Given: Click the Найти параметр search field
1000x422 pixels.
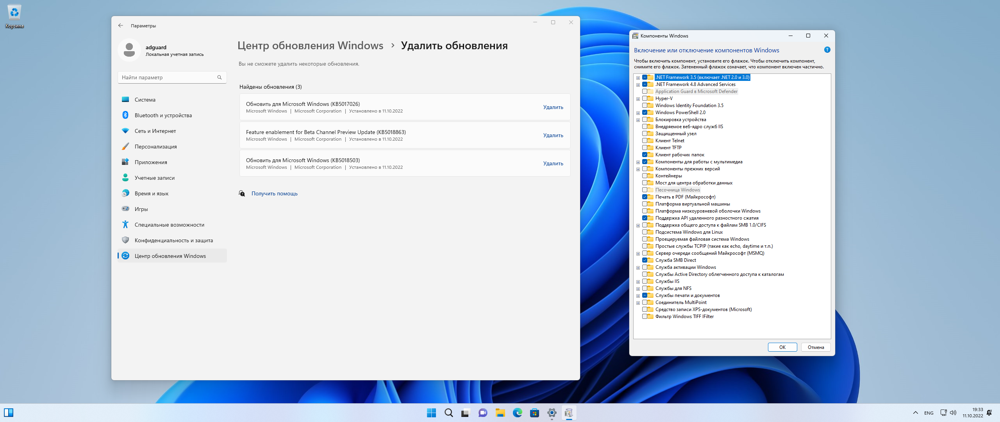Looking at the screenshot, I should tap(172, 77).
